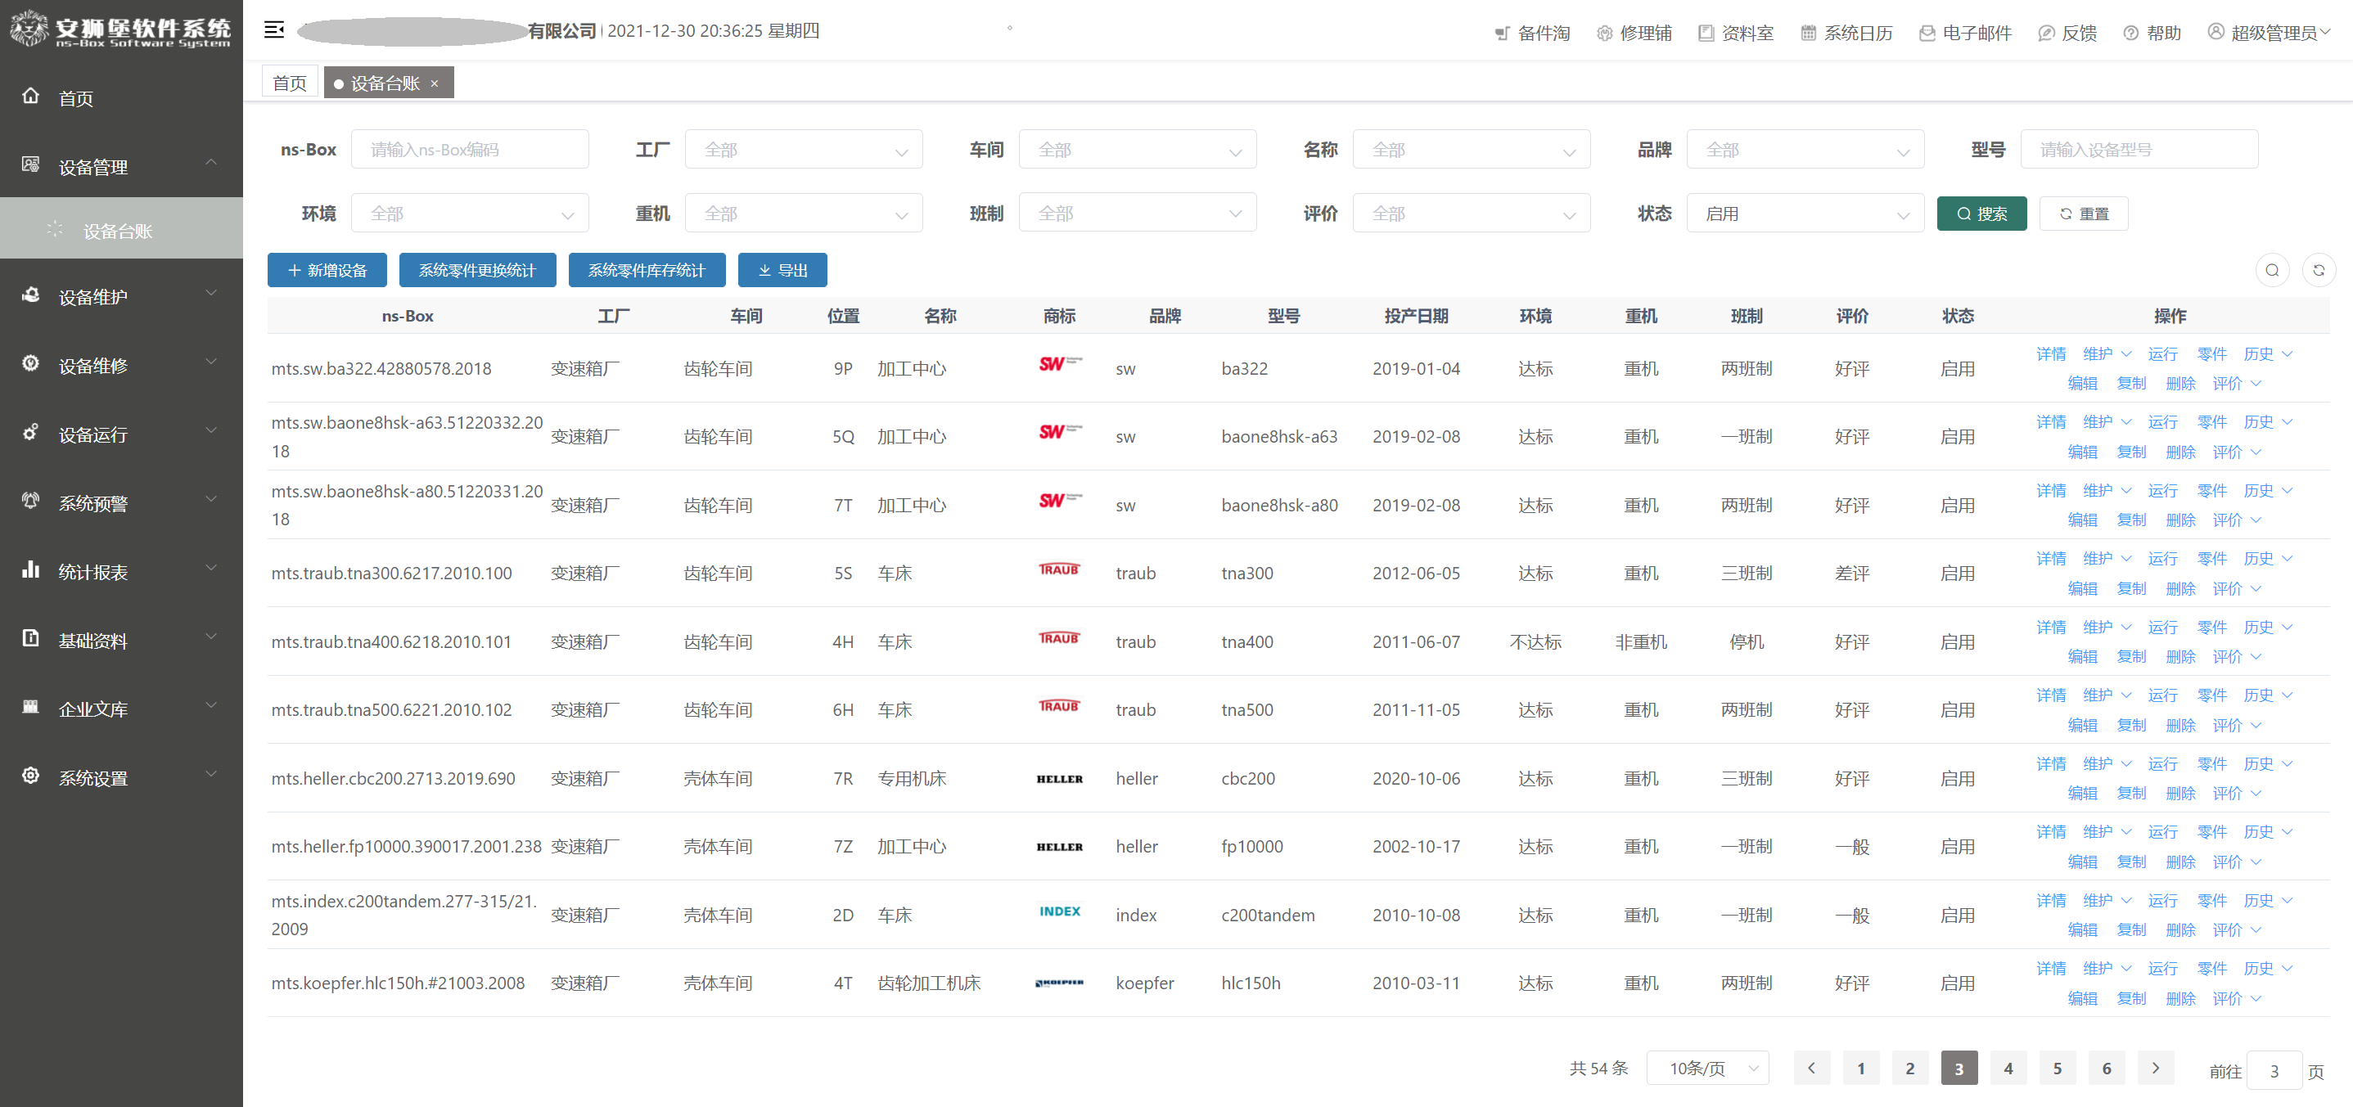Image resolution: width=2353 pixels, height=1107 pixels.
Task: Open the 备件淘 spare parts store
Action: pos(1533,32)
